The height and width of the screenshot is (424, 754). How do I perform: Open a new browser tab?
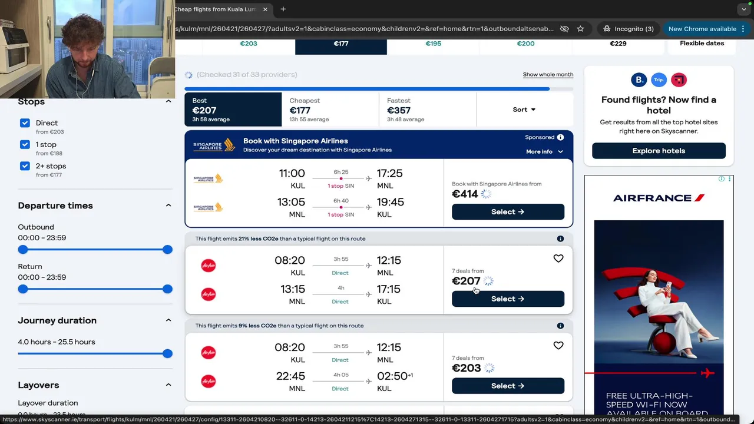pos(283,9)
